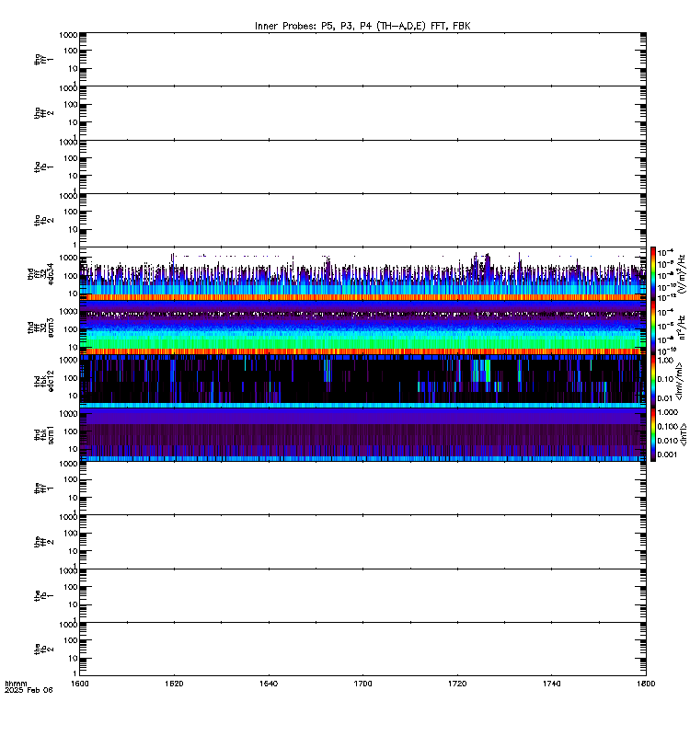Click the (V/m)²/Hz color bar

[x=653, y=273]
